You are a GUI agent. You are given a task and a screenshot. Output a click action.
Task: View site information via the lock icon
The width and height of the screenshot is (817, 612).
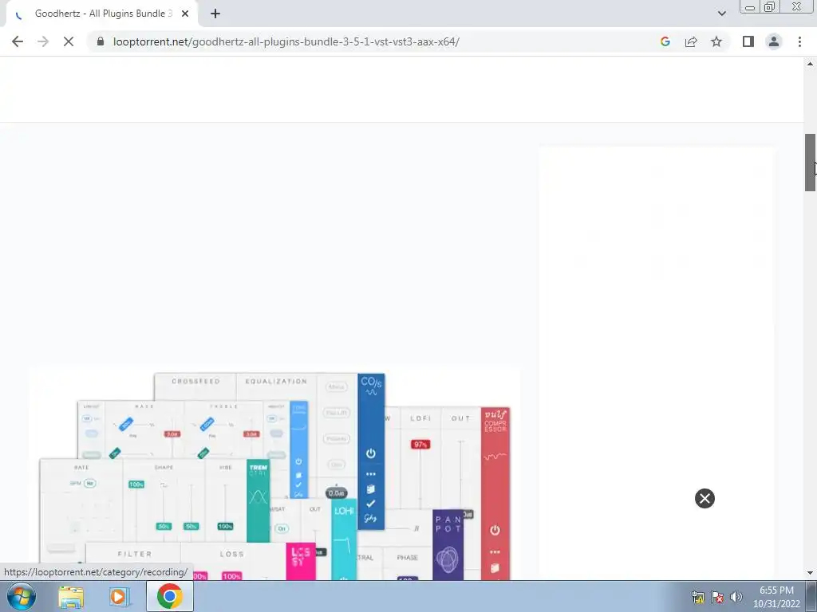[x=101, y=41]
